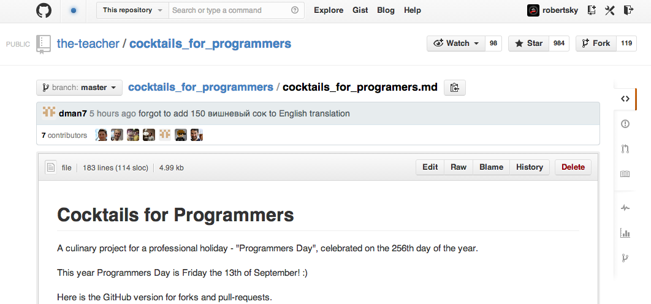This screenshot has height=304, width=651.
Task: Open Blog in the top navigation
Action: tap(386, 10)
